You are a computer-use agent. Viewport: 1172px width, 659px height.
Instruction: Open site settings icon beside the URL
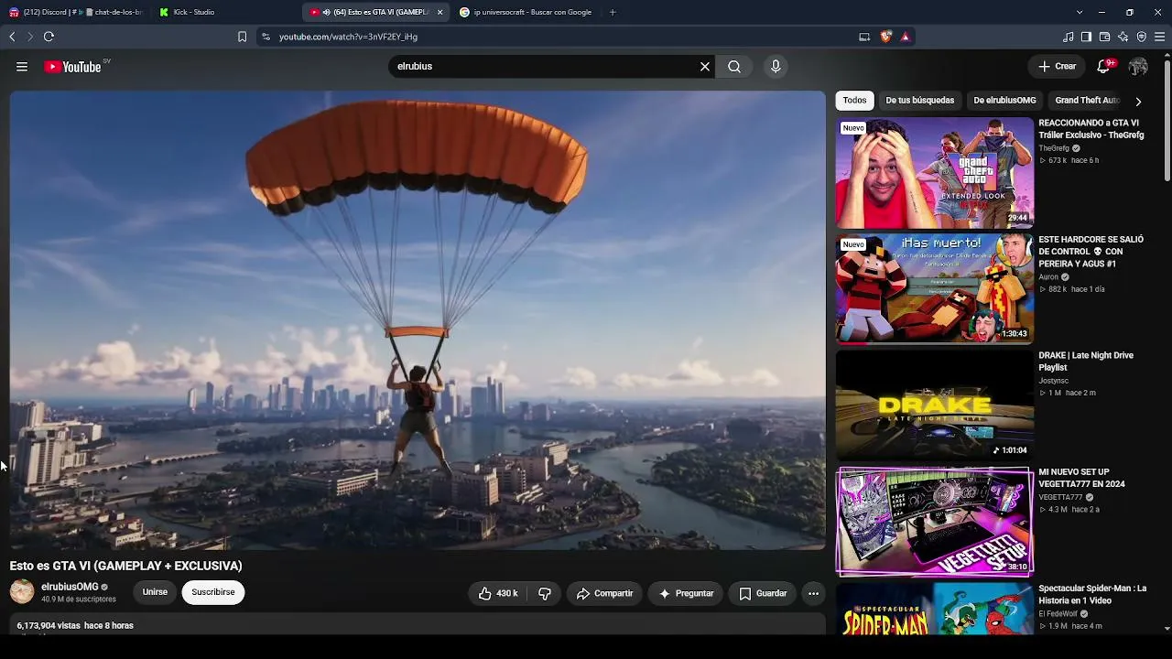pos(266,37)
